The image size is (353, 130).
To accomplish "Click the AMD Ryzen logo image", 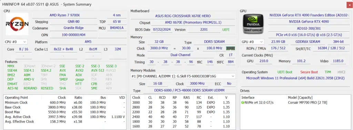I will pyautogui.click(x=17, y=24).
